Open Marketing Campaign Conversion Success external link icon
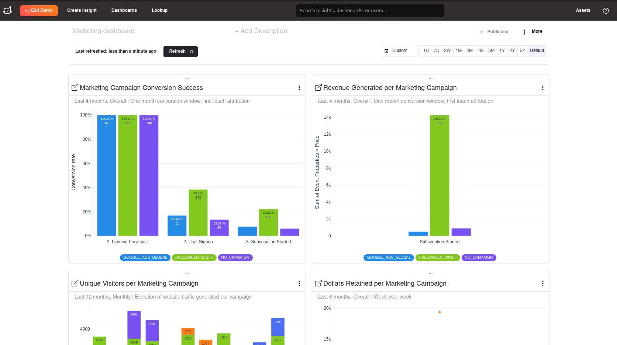 click(x=75, y=87)
